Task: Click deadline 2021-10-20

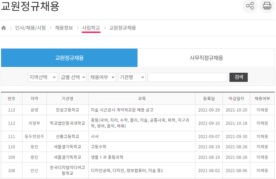Action: click(236, 110)
